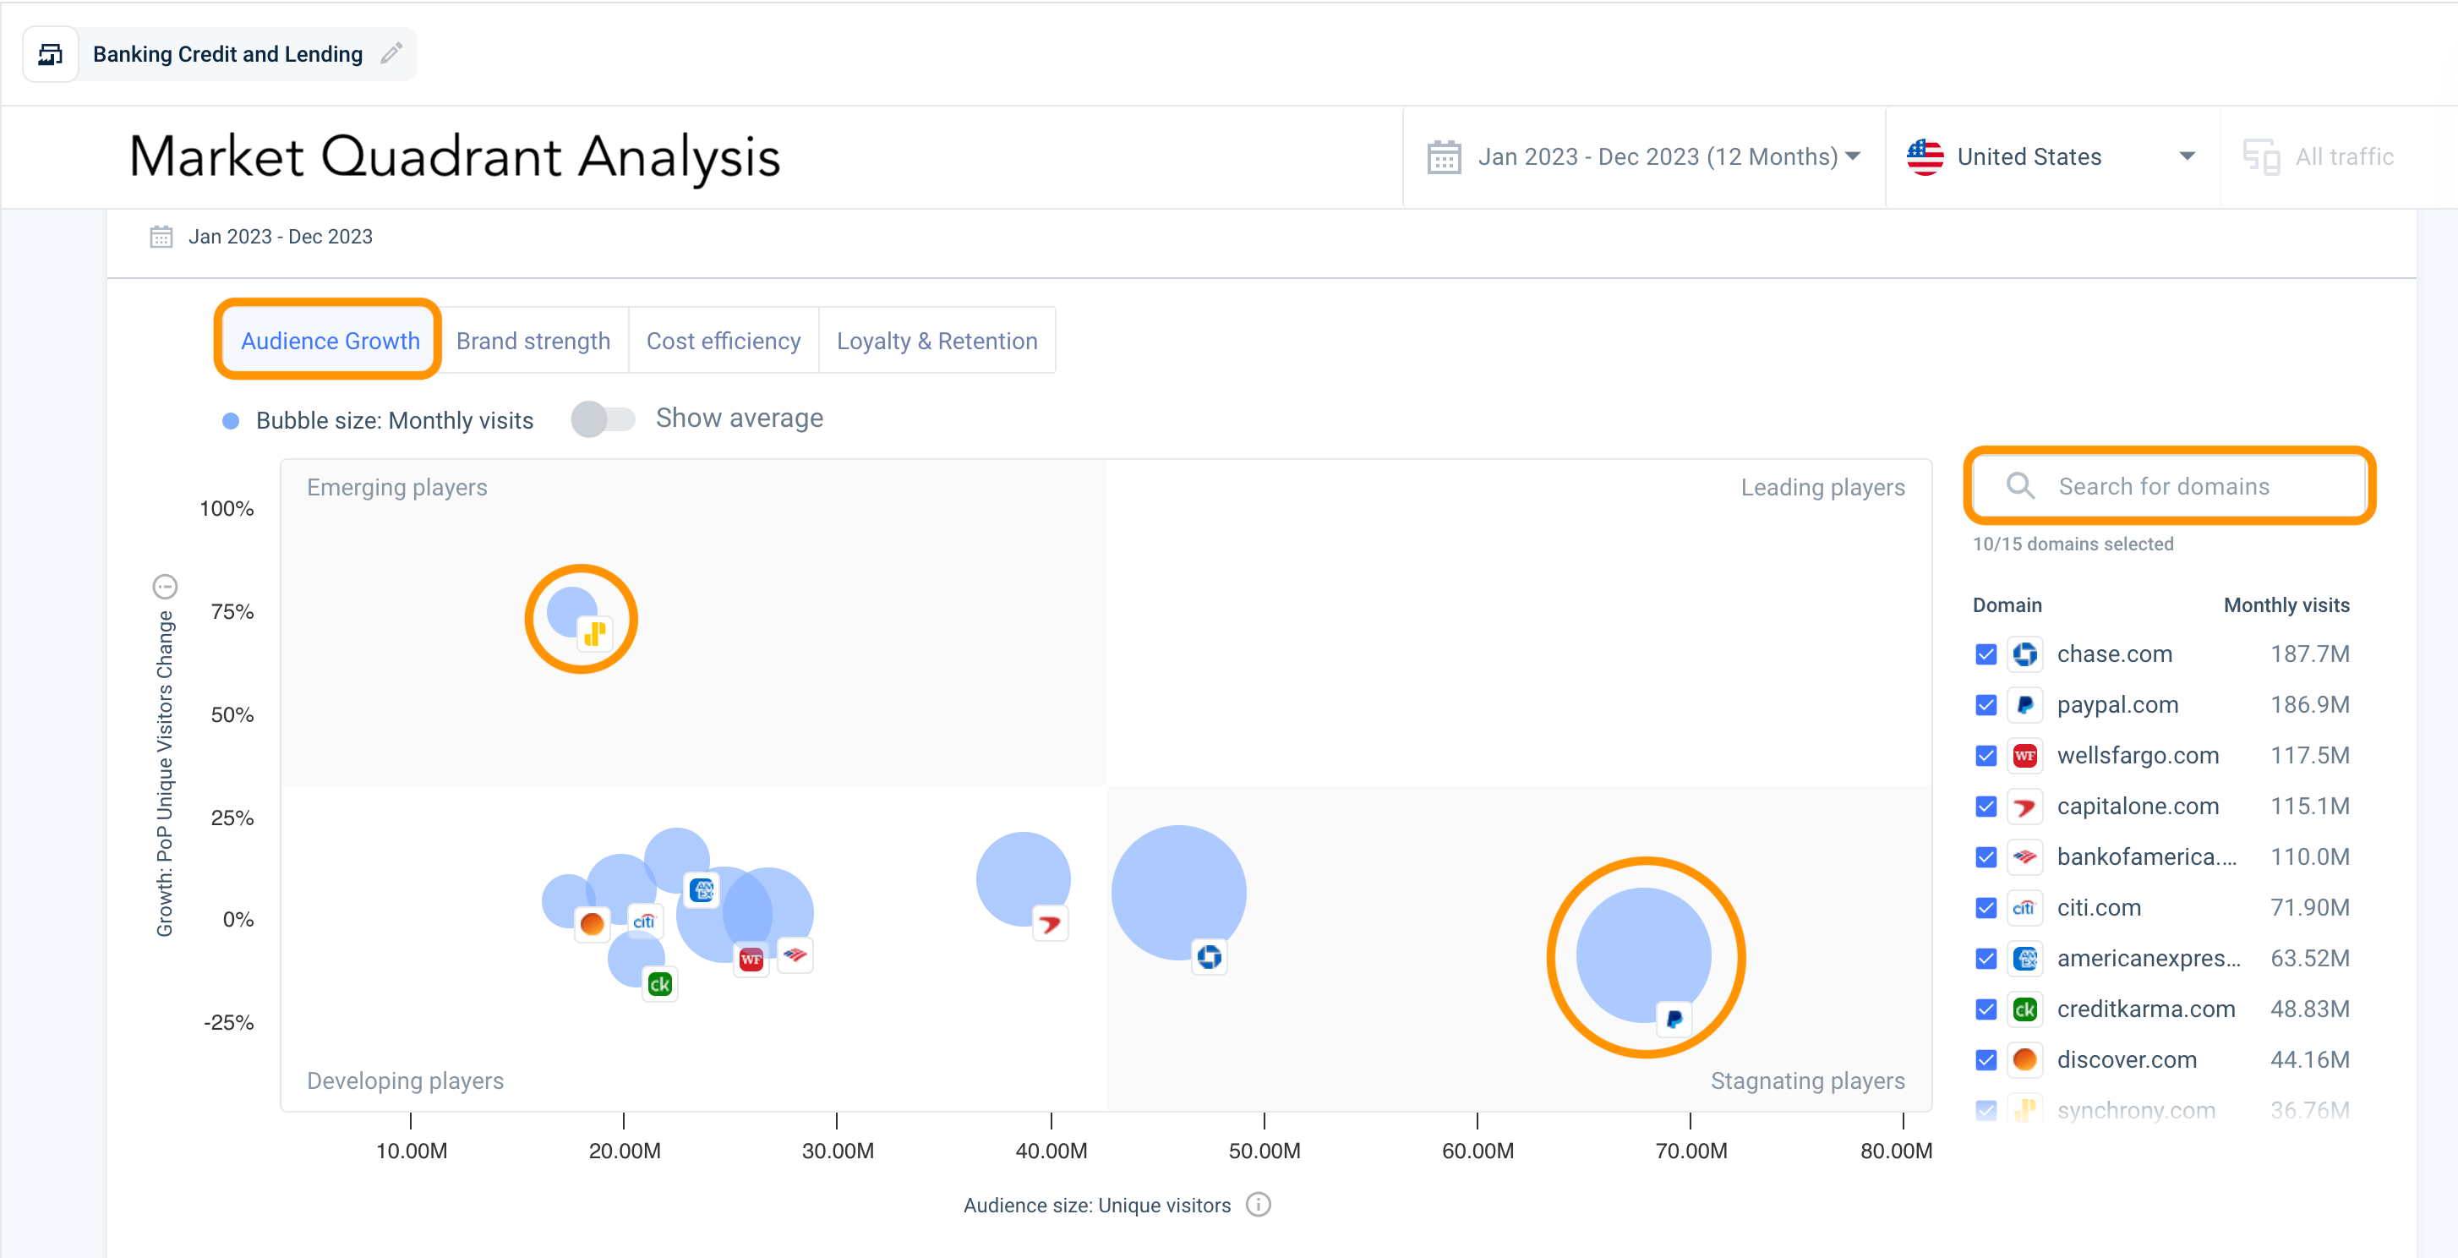
Task: Select the Synchrony icon in the circled bubble
Action: (x=594, y=634)
